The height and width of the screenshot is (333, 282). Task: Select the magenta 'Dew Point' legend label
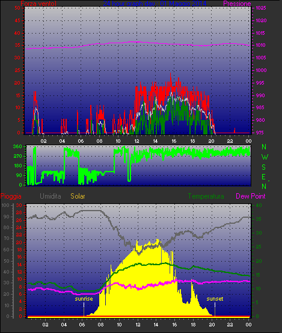[x=251, y=196]
